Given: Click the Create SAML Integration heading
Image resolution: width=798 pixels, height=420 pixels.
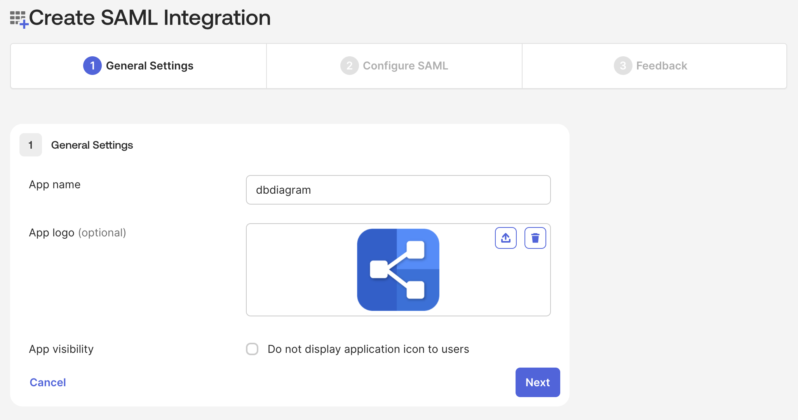Looking at the screenshot, I should coord(150,18).
